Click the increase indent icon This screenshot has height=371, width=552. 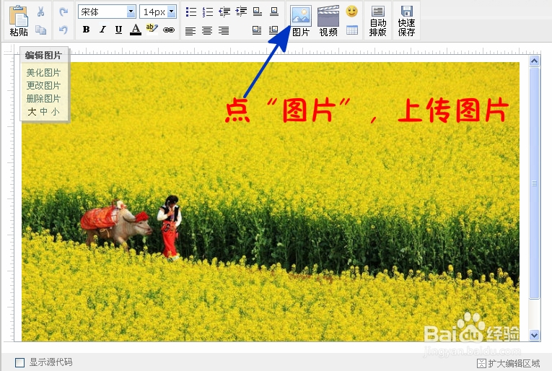(241, 12)
